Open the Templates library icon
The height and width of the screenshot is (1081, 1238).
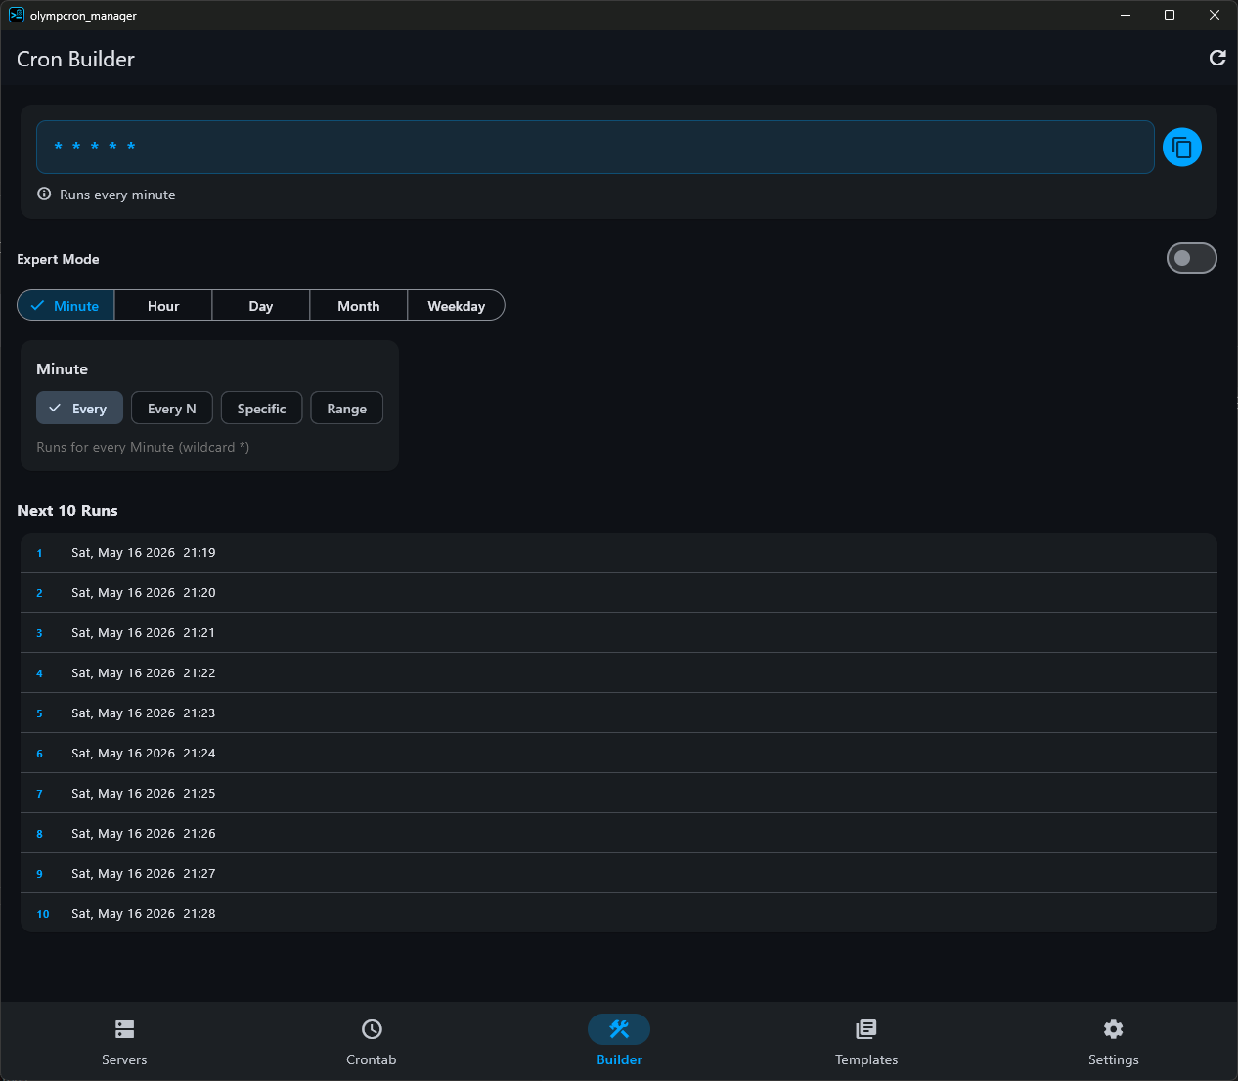pos(866,1029)
